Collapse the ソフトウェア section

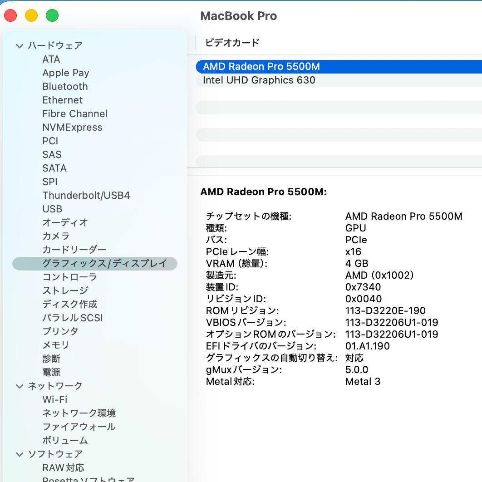click(x=19, y=454)
